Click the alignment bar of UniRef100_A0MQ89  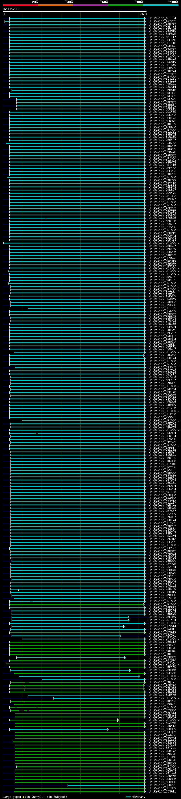click(x=59, y=730)
